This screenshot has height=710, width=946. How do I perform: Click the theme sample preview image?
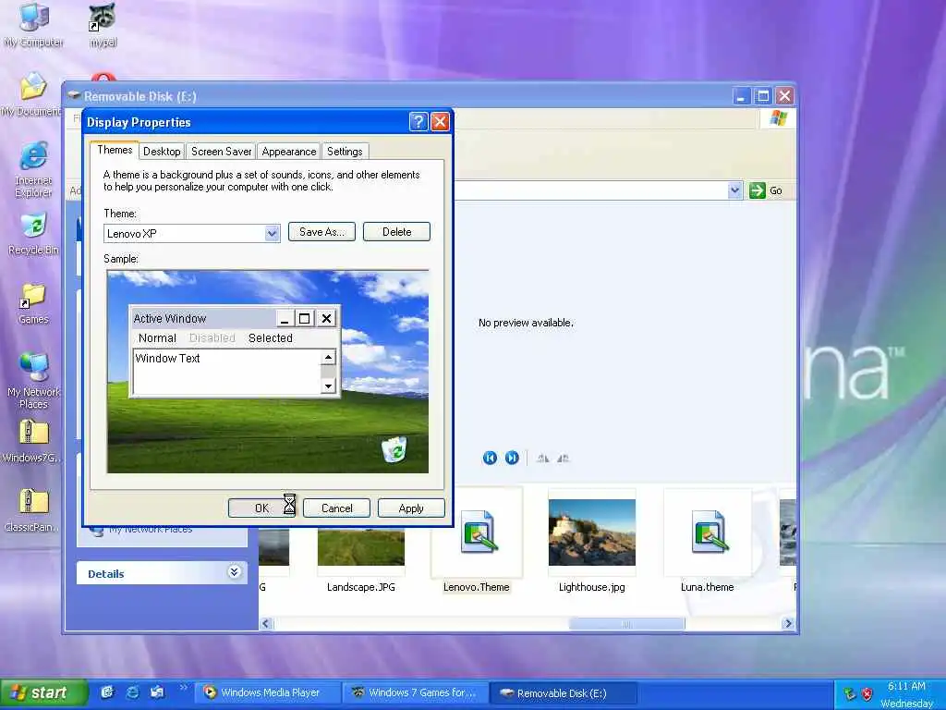268,372
